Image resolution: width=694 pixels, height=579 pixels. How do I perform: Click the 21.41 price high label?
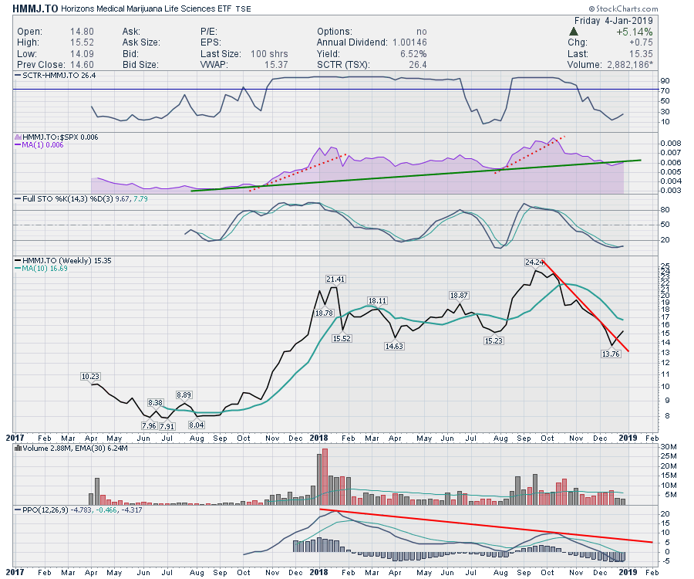pos(335,279)
